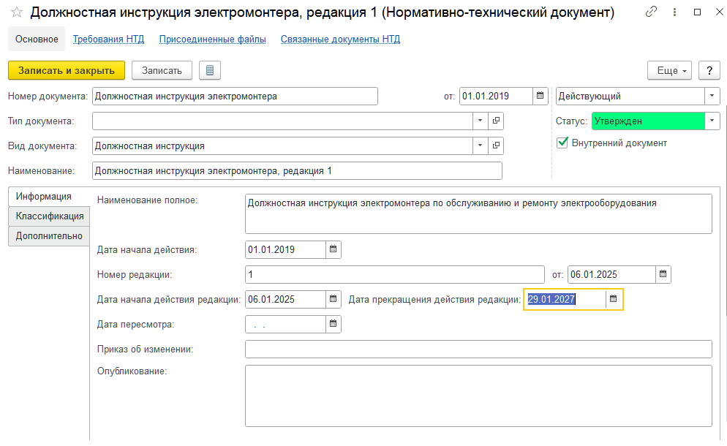727x446 pixels.
Task: Expand the Действующий state dropdown
Action: click(712, 96)
